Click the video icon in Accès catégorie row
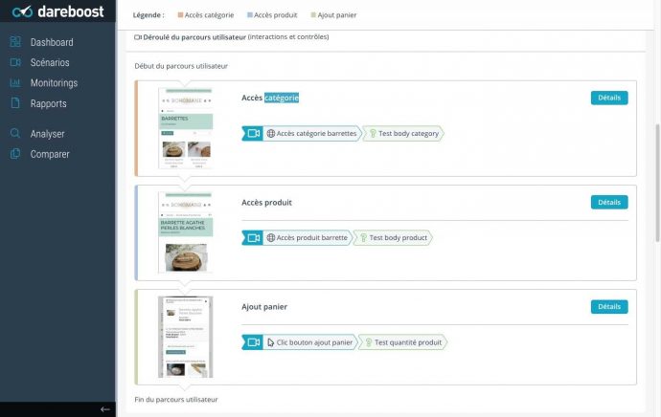Image resolution: width=661 pixels, height=417 pixels. coord(253,133)
